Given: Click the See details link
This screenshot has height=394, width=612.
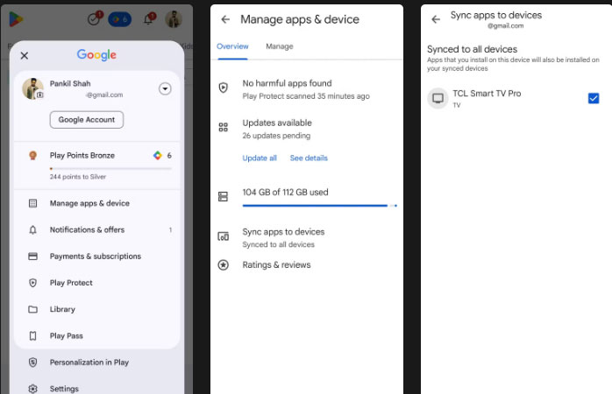Looking at the screenshot, I should coord(309,158).
